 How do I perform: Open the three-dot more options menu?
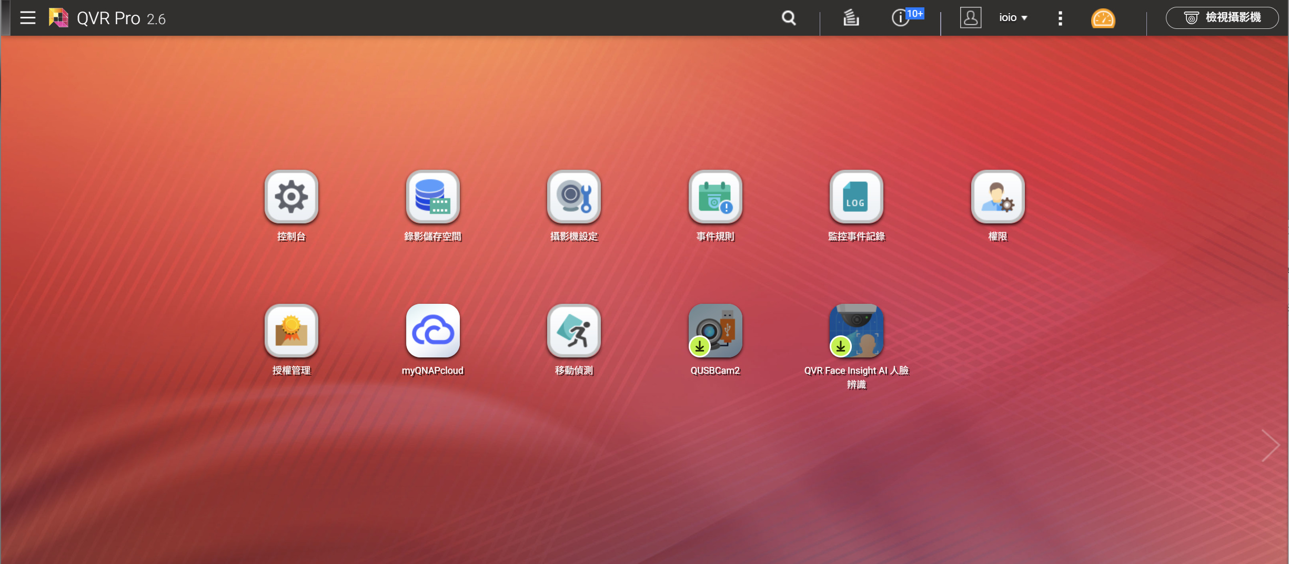(1060, 18)
